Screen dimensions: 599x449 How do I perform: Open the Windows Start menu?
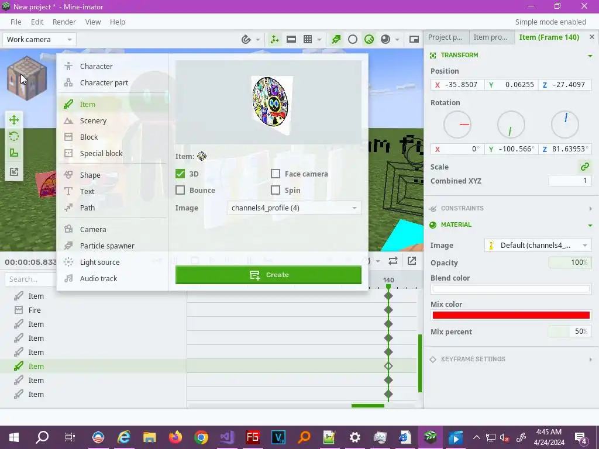pos(14,437)
